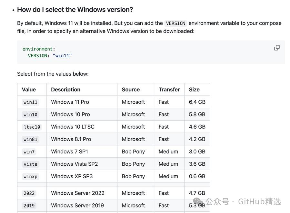This screenshot has height=213, width=290.
Task: Click Fast transfer in the win81 row
Action: pos(164,139)
